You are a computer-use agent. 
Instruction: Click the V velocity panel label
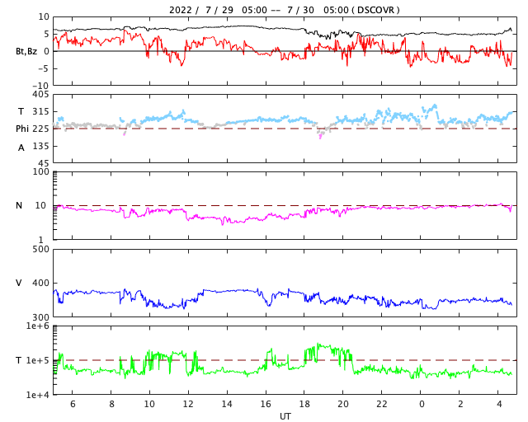click(19, 283)
